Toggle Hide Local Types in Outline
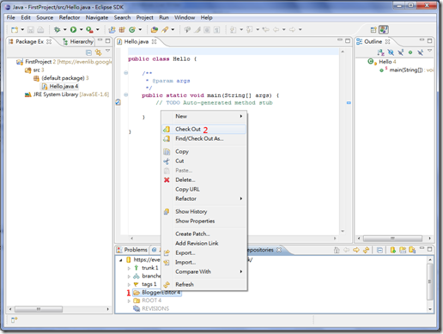This screenshot has width=443, height=334. click(x=420, y=52)
